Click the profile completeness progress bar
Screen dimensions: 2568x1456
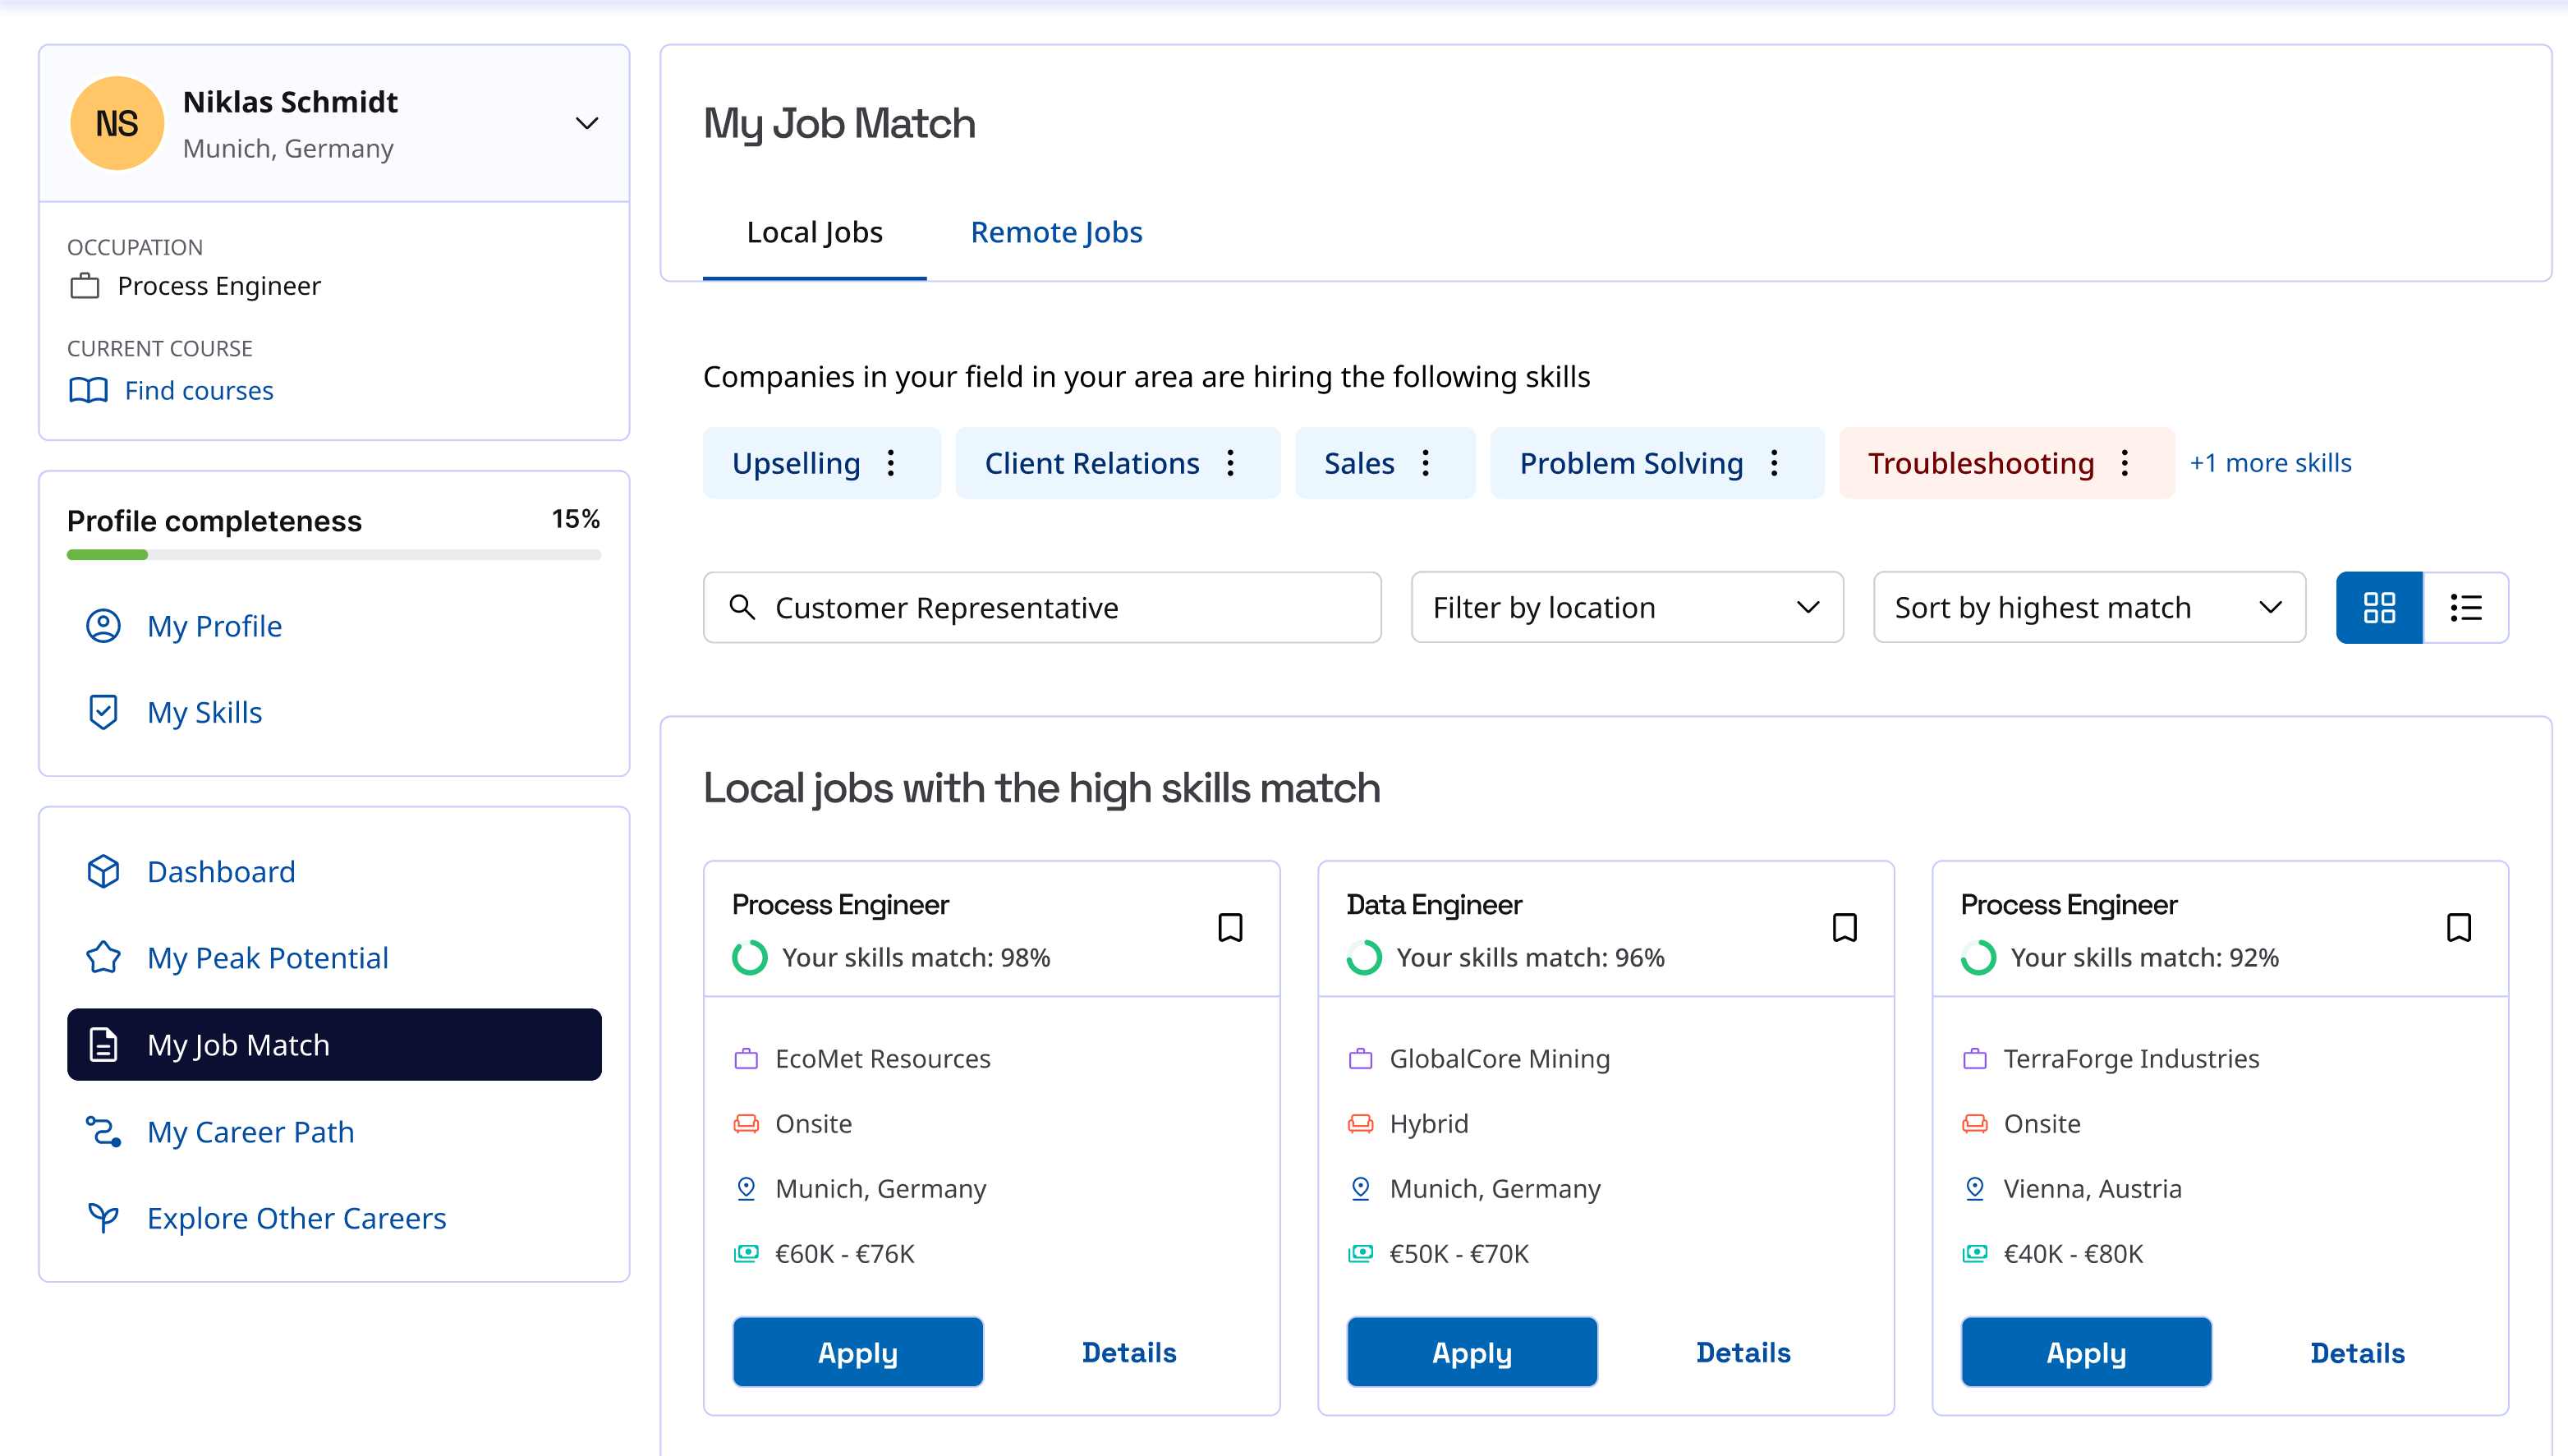click(333, 554)
